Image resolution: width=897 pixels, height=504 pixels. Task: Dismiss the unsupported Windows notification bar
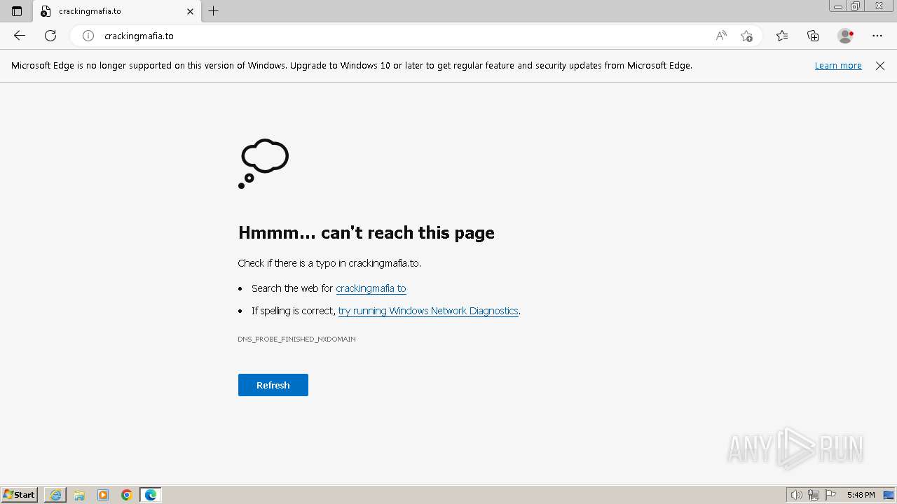pyautogui.click(x=880, y=65)
